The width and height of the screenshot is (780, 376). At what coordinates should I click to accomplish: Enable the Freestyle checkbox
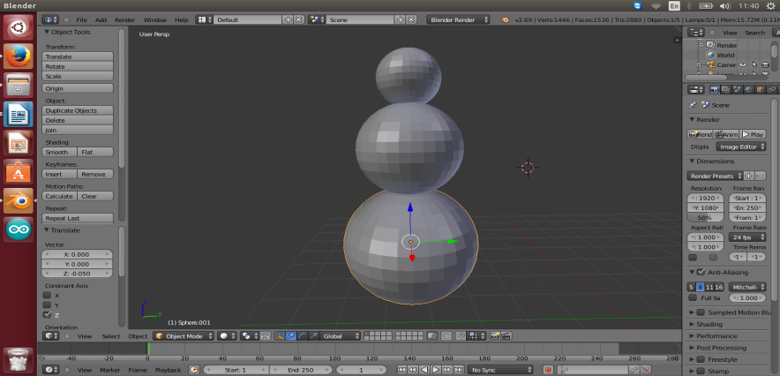pyautogui.click(x=701, y=359)
